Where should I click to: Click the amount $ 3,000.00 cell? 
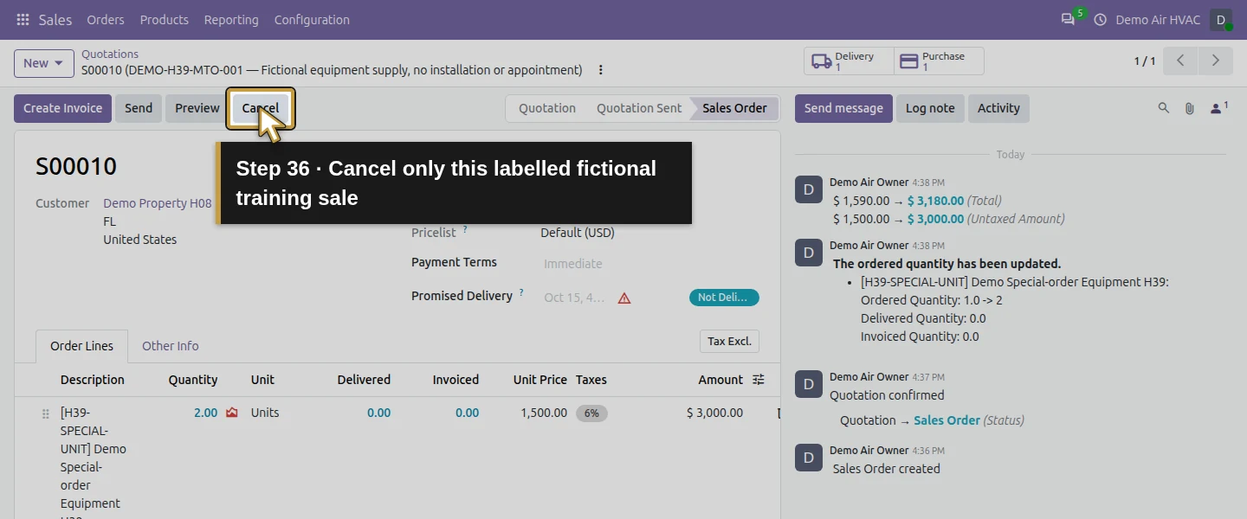click(714, 413)
